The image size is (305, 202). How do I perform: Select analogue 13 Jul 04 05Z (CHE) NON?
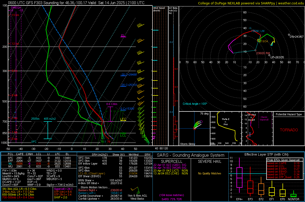171,173
